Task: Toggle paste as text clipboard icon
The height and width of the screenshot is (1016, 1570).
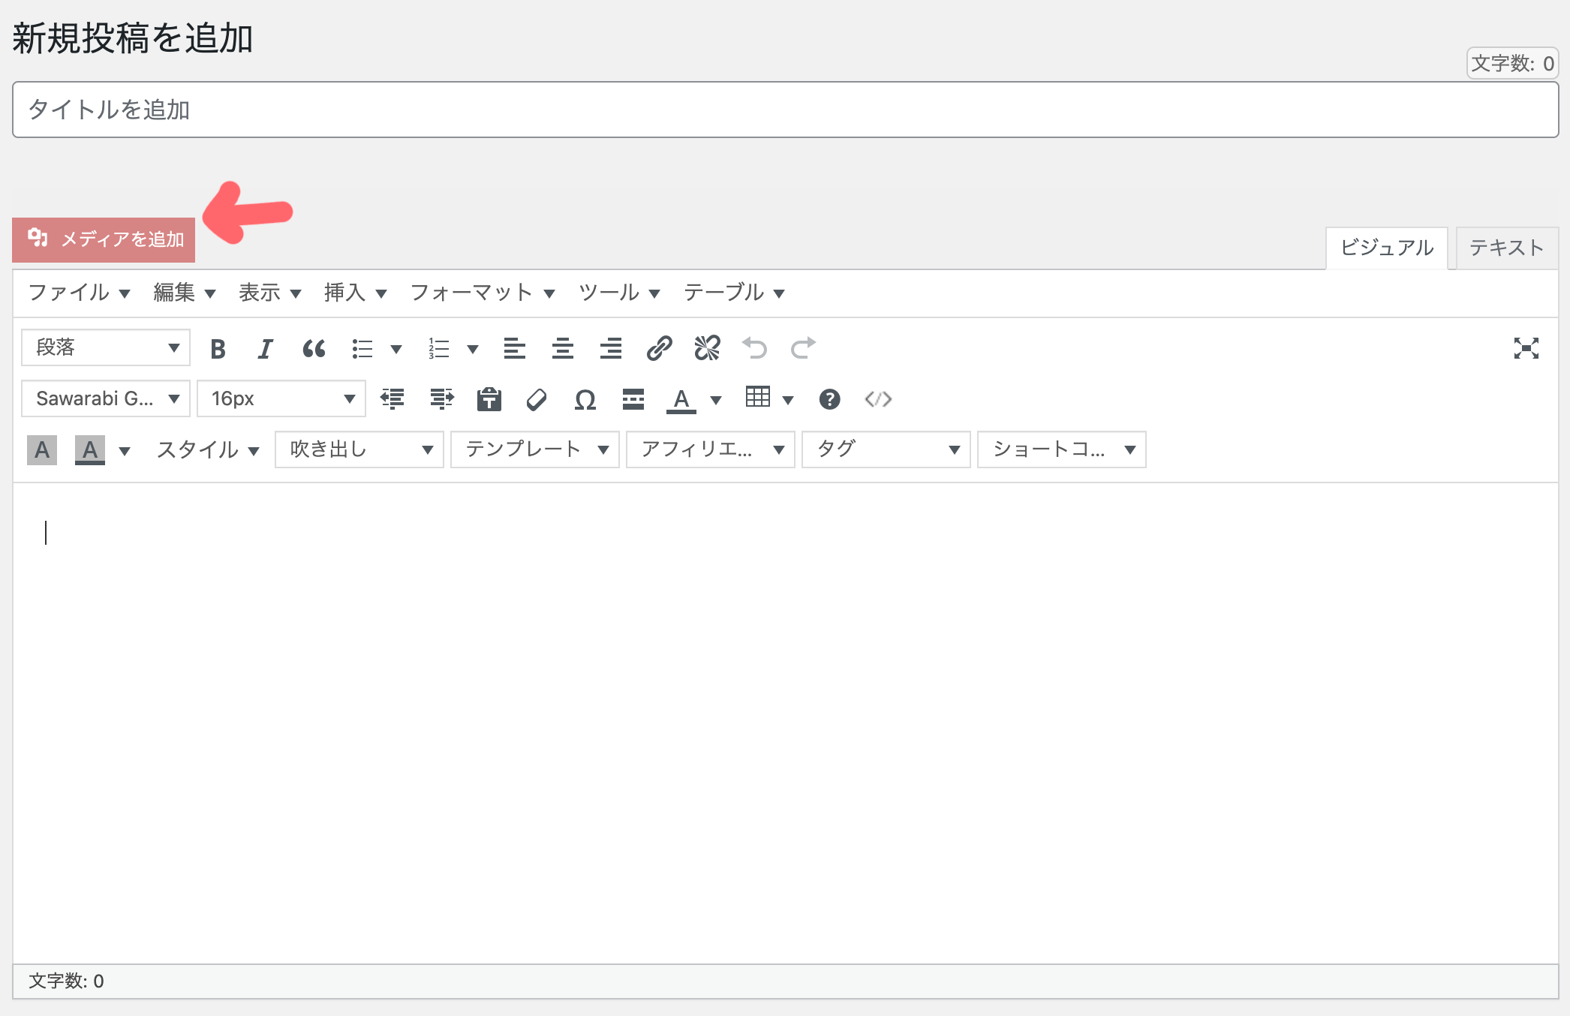Action: point(489,400)
